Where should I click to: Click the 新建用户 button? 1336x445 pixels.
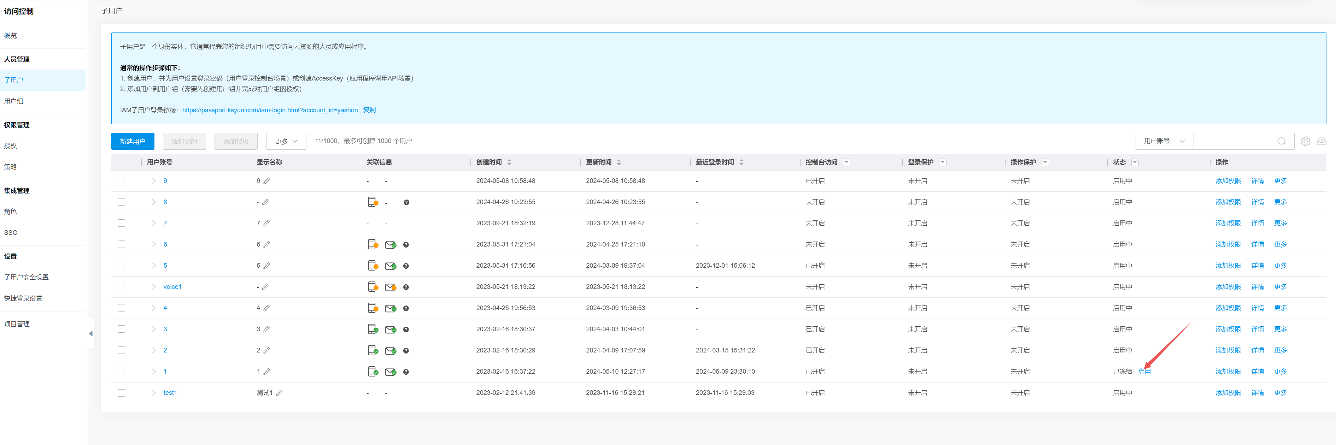[x=132, y=141]
